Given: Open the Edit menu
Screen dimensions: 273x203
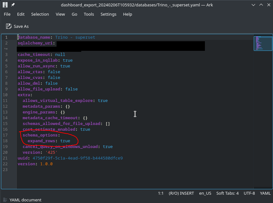Looking at the screenshot, I should pos(21,14).
